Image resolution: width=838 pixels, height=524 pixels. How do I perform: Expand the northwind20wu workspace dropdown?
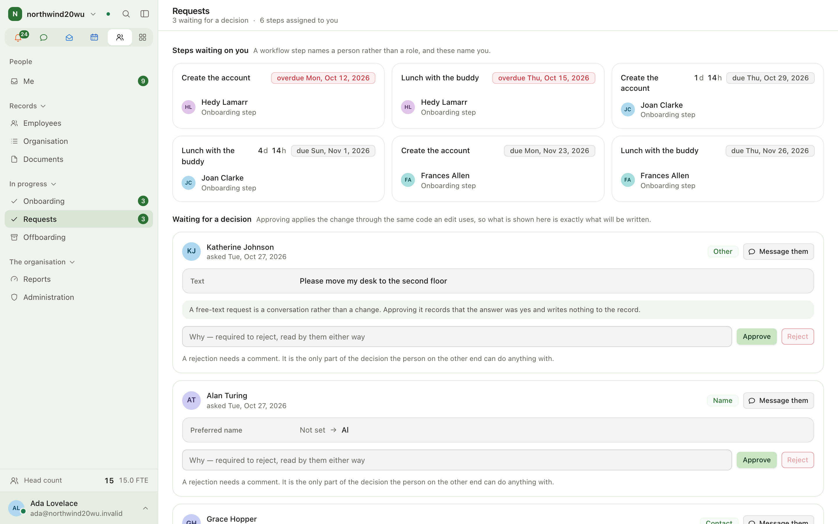tap(93, 14)
